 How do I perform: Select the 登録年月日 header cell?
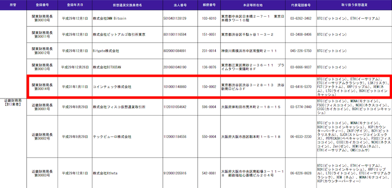(75, 5)
